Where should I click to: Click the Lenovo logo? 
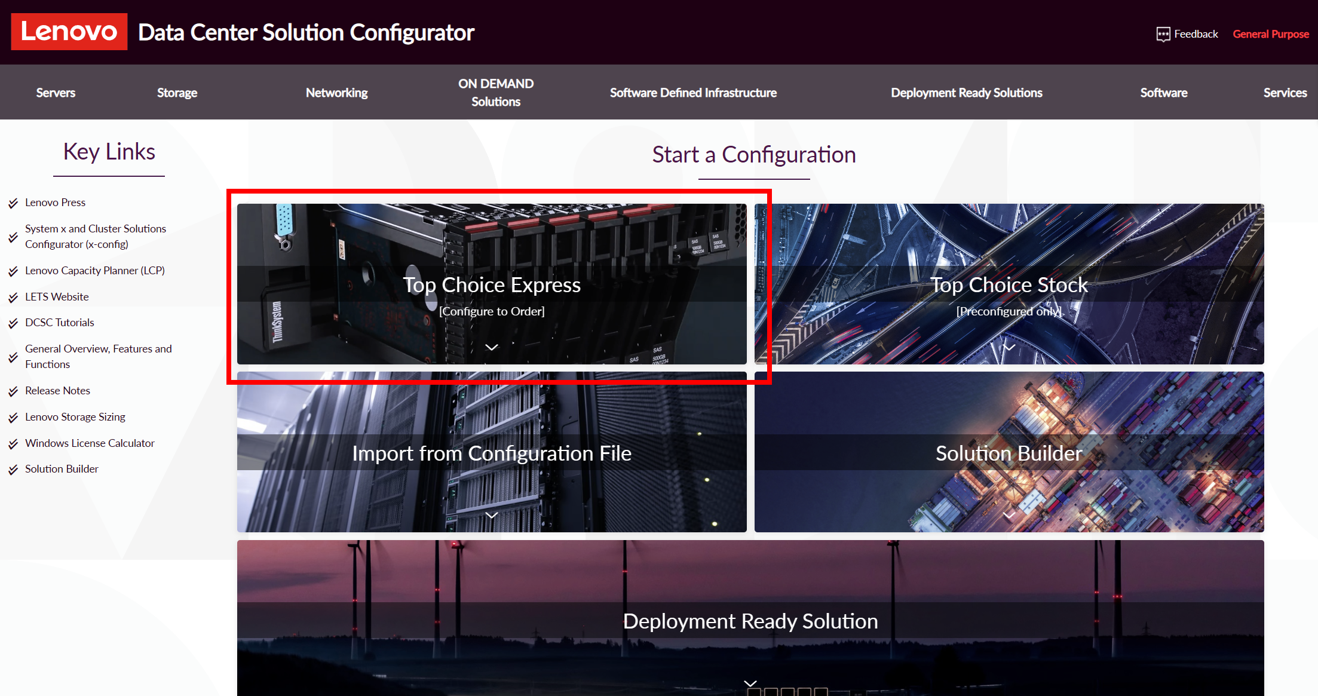(x=69, y=32)
